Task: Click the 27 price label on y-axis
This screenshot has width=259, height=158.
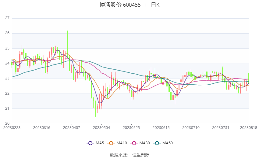Action: [8, 18]
